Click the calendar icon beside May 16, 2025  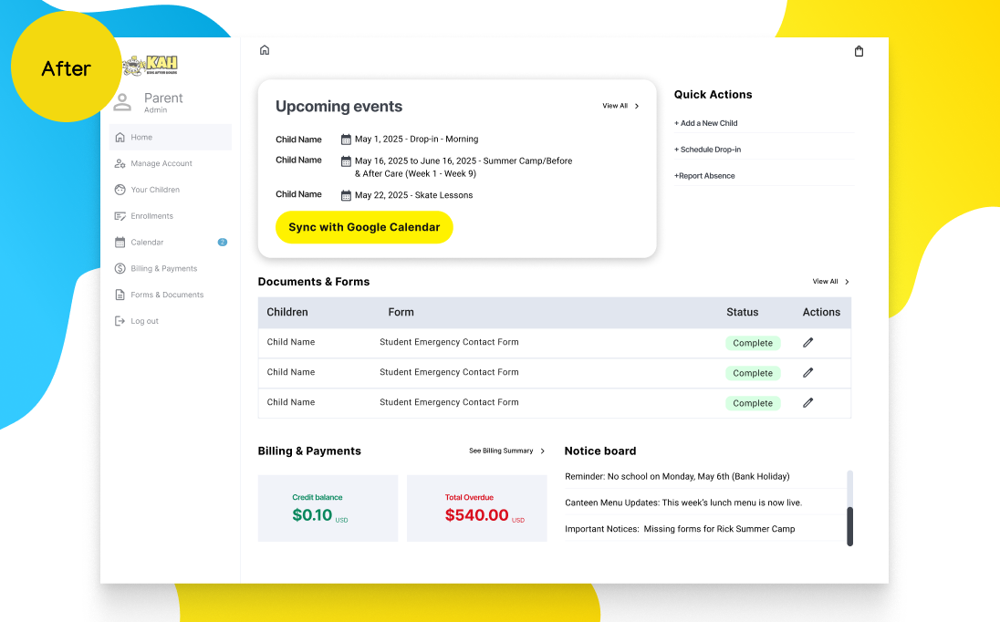[x=346, y=161]
